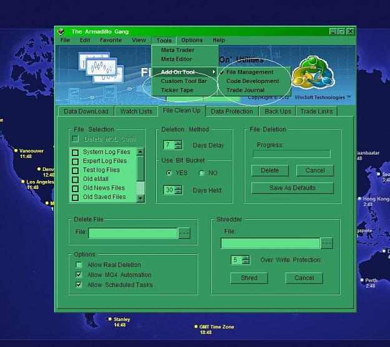Screen dimensions: 390x347
Task: Select the YES bit bucket radio button
Action: click(x=169, y=173)
